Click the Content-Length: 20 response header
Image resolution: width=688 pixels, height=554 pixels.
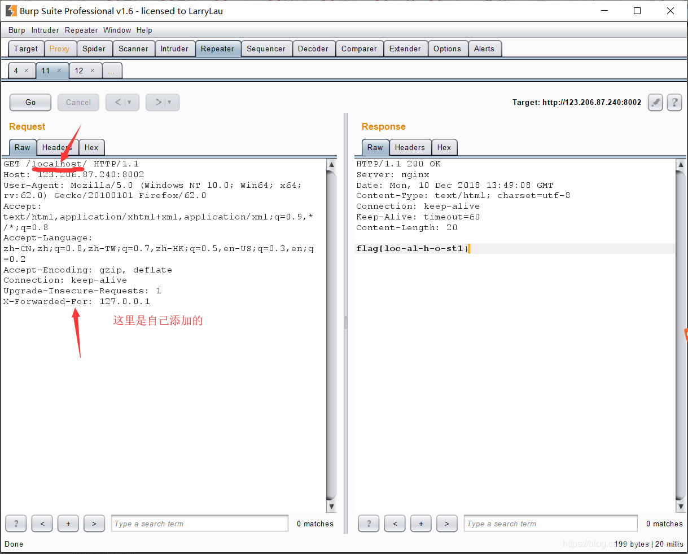point(407,228)
